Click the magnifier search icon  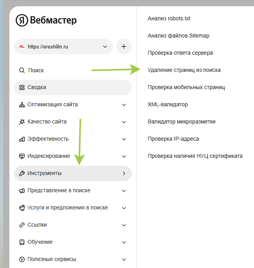pos(22,70)
